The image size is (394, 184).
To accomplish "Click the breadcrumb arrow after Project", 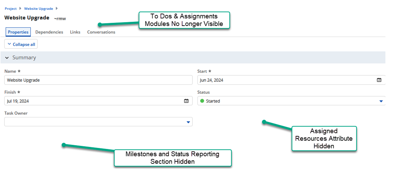I will pyautogui.click(x=20, y=9).
